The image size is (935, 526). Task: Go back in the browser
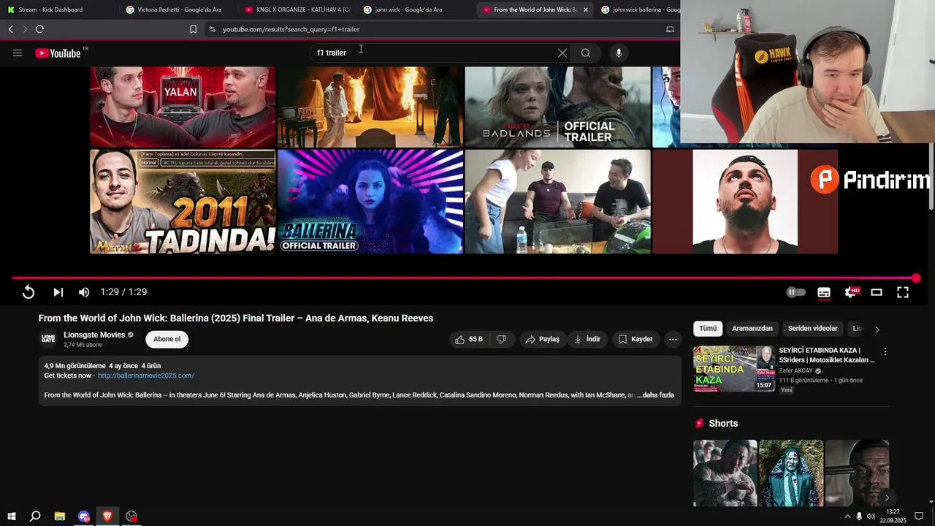click(x=10, y=29)
